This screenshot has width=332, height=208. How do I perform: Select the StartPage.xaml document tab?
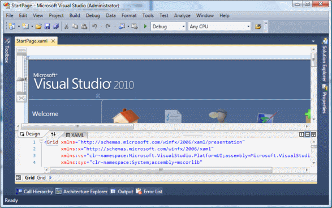(x=32, y=41)
